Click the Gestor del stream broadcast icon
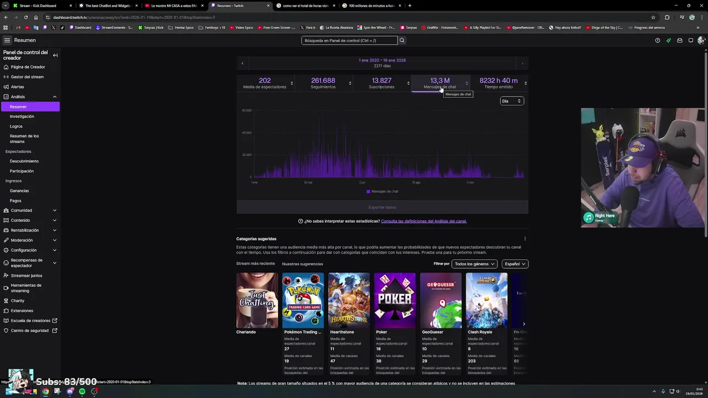 click(x=6, y=77)
